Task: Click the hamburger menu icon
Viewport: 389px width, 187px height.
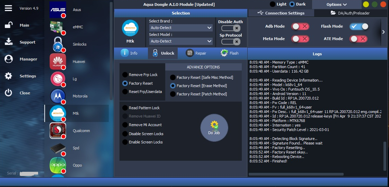Action: tap(9, 8)
